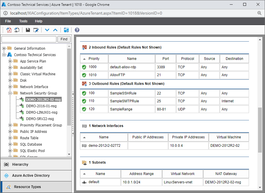The height and width of the screenshot is (193, 265).
Task: Switch to the Resource Types pane
Action: [36, 187]
